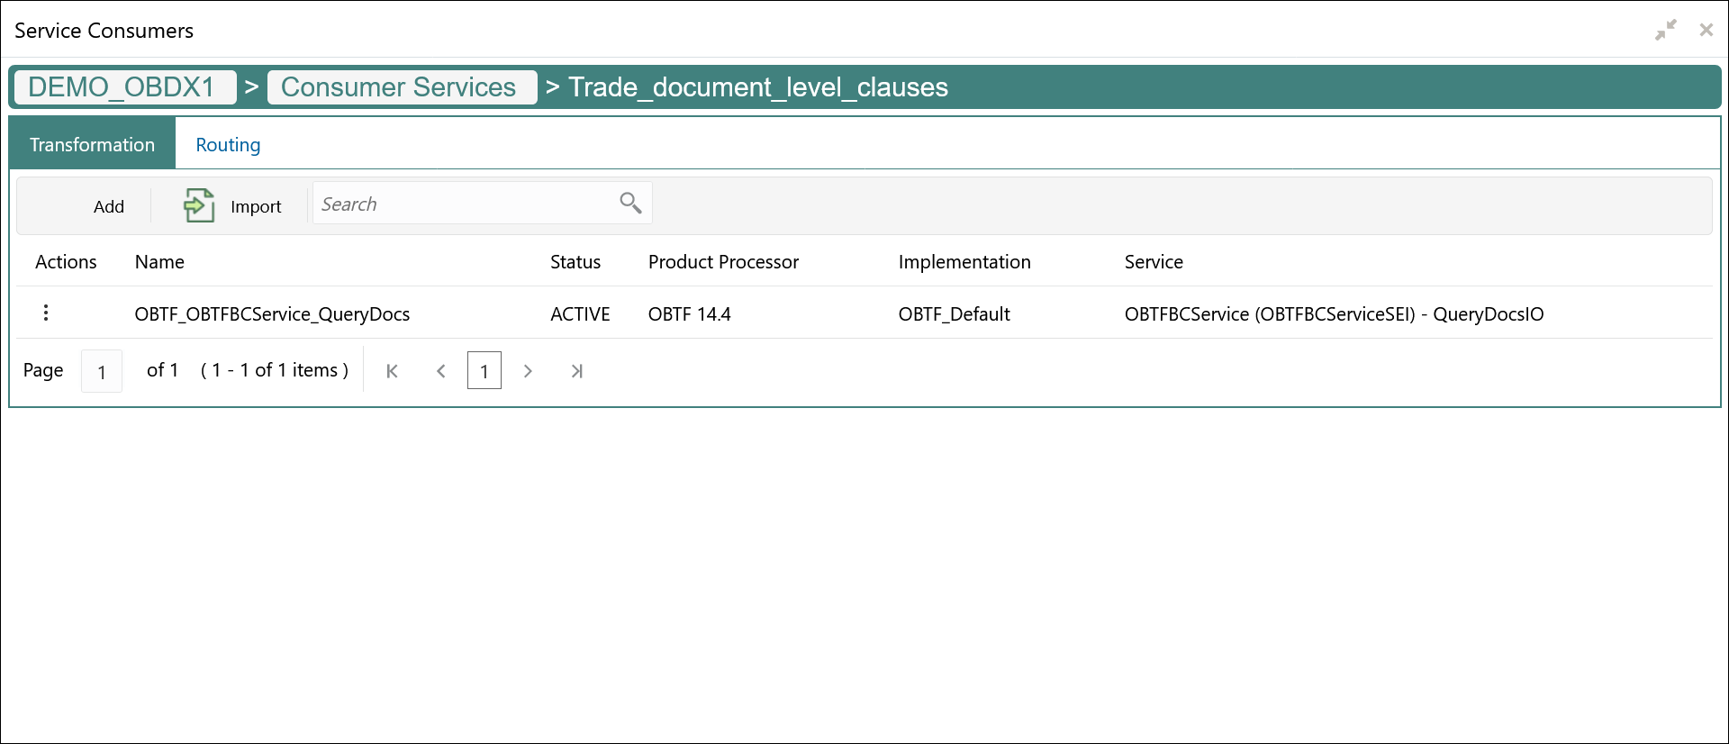Click the Service column header

[x=1154, y=262]
